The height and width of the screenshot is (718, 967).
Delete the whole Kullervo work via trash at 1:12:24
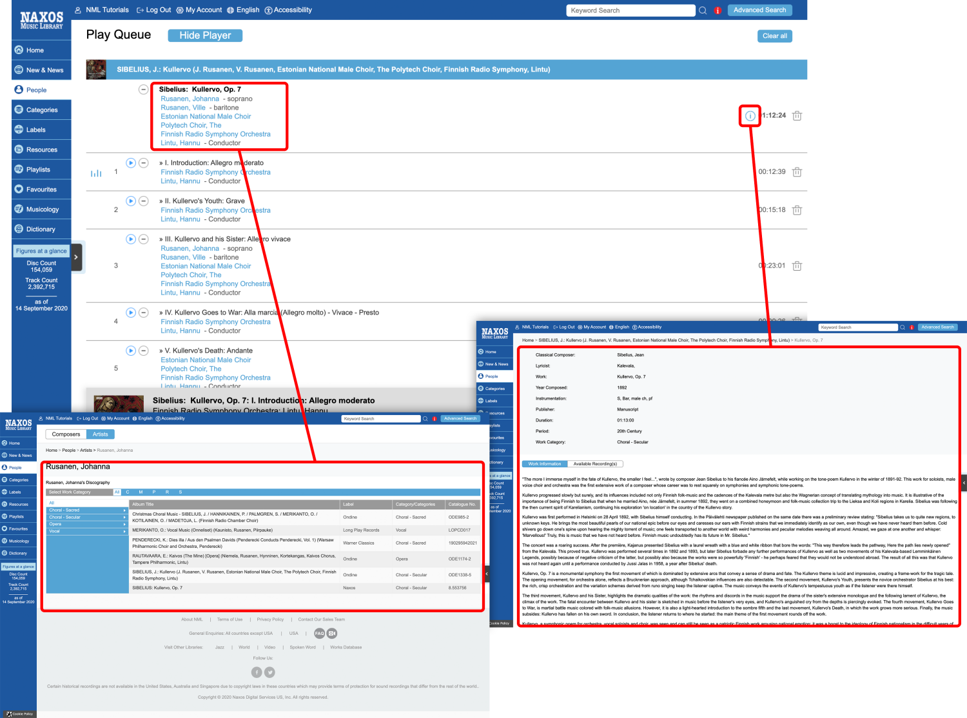(797, 116)
